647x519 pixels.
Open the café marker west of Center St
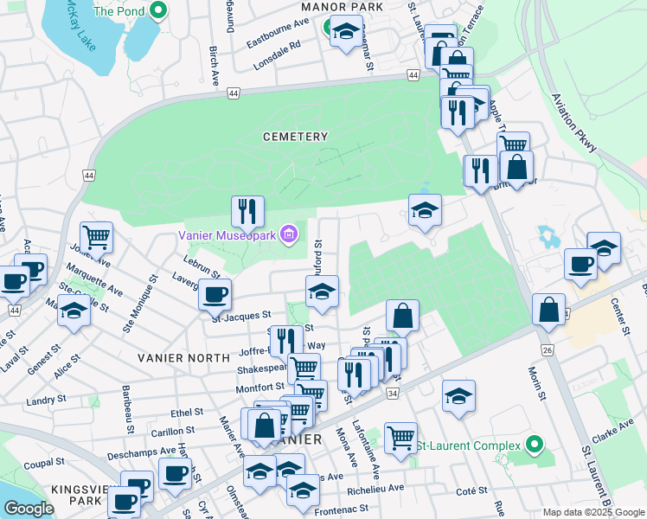pos(580,265)
